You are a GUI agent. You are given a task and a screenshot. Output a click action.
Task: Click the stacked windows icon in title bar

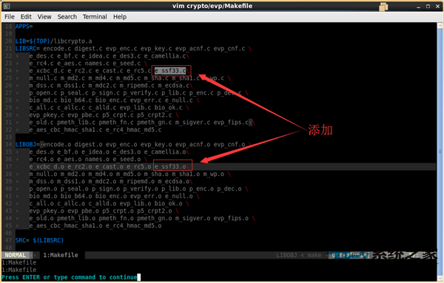[383, 6]
